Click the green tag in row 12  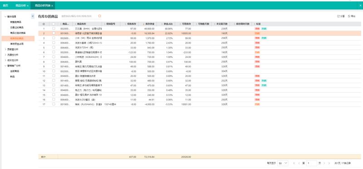click(264, 81)
